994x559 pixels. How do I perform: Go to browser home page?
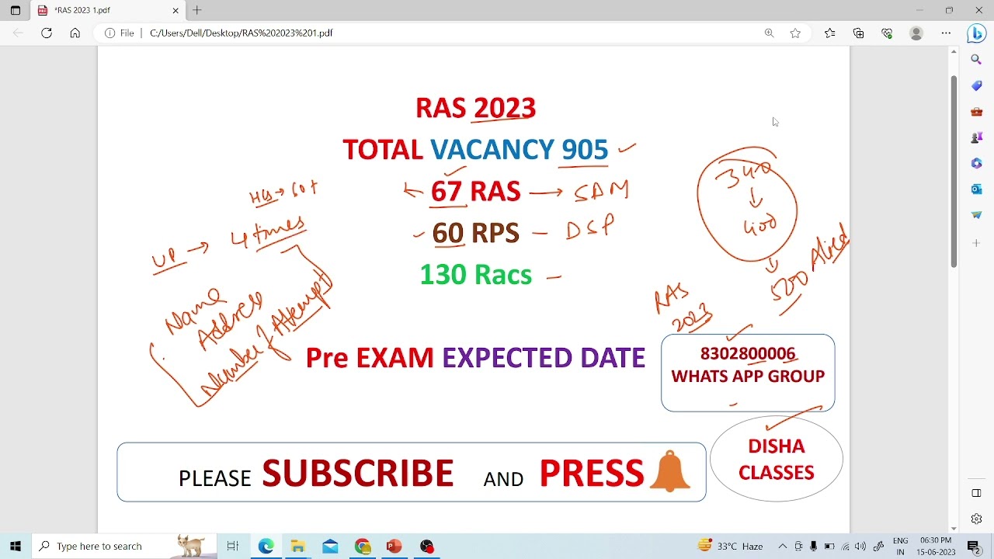75,33
